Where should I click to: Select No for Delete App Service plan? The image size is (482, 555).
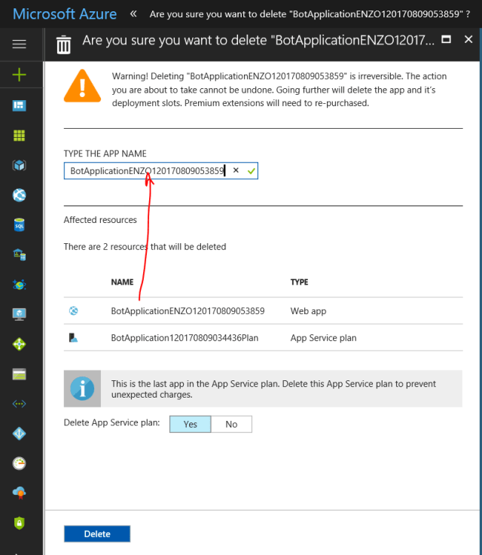tap(231, 424)
